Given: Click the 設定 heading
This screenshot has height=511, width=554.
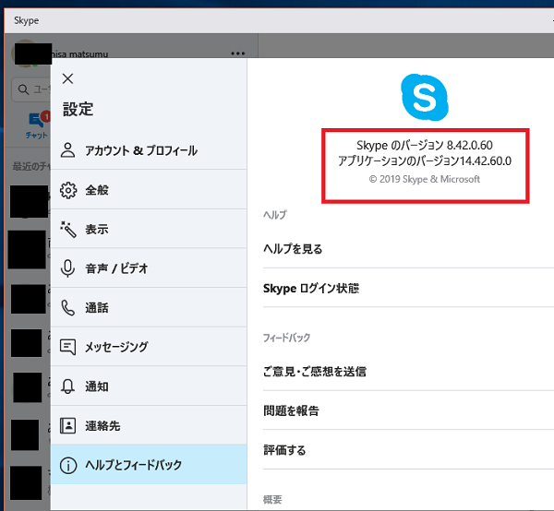Looking at the screenshot, I should (x=78, y=109).
